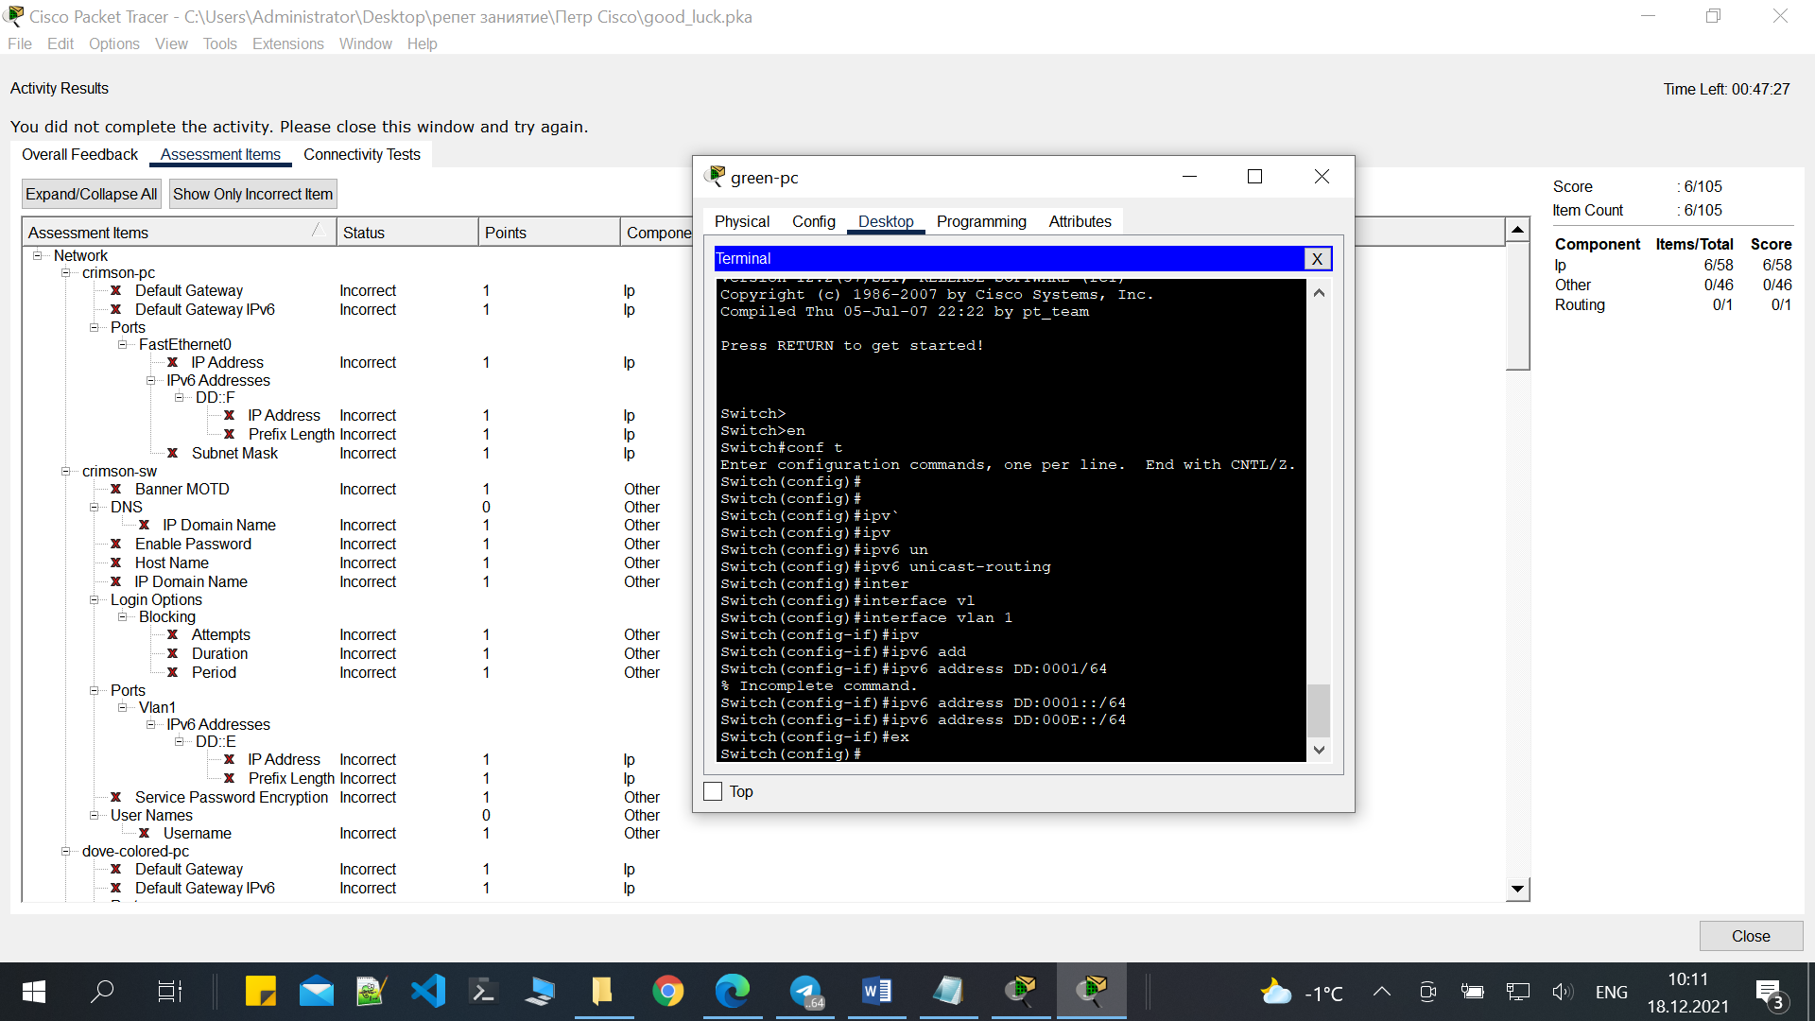Image resolution: width=1815 pixels, height=1021 pixels.
Task: Click terminal scroll-up arrow
Action: [1320, 292]
